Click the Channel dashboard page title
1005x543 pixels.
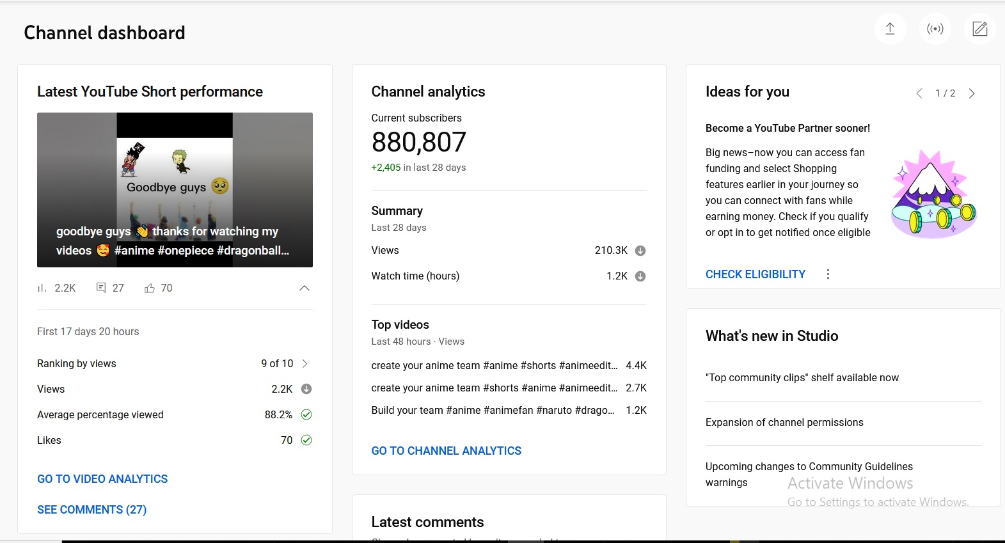point(104,33)
